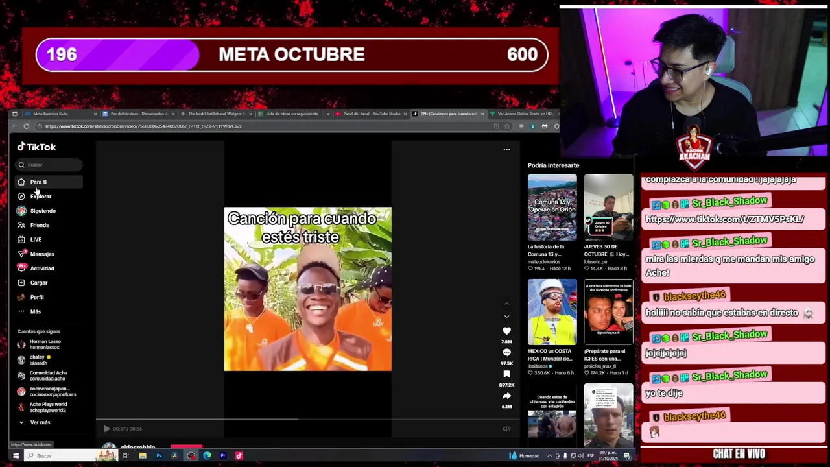Image resolution: width=830 pixels, height=467 pixels.
Task: Switch to Por definir.docx tab
Action: [x=137, y=114]
